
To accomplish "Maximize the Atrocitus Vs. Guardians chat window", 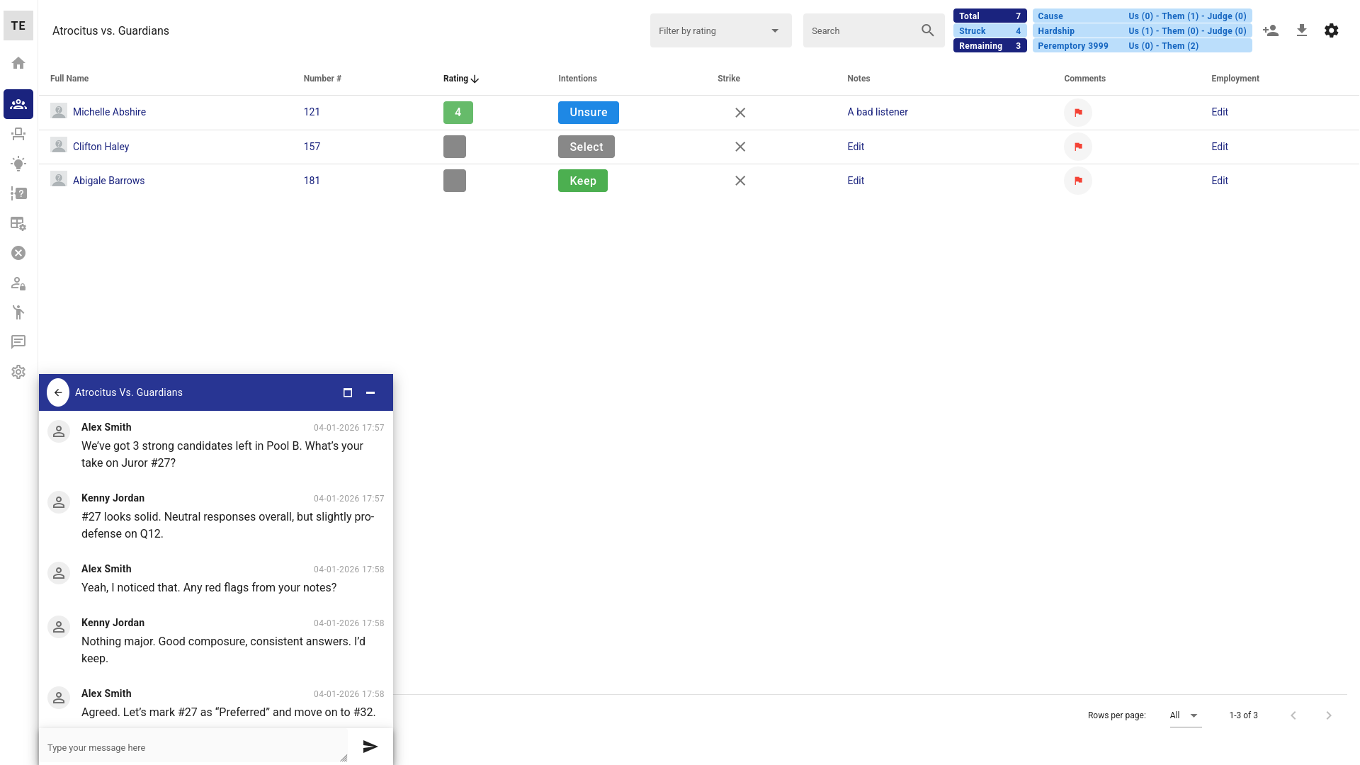I will click(x=348, y=392).
